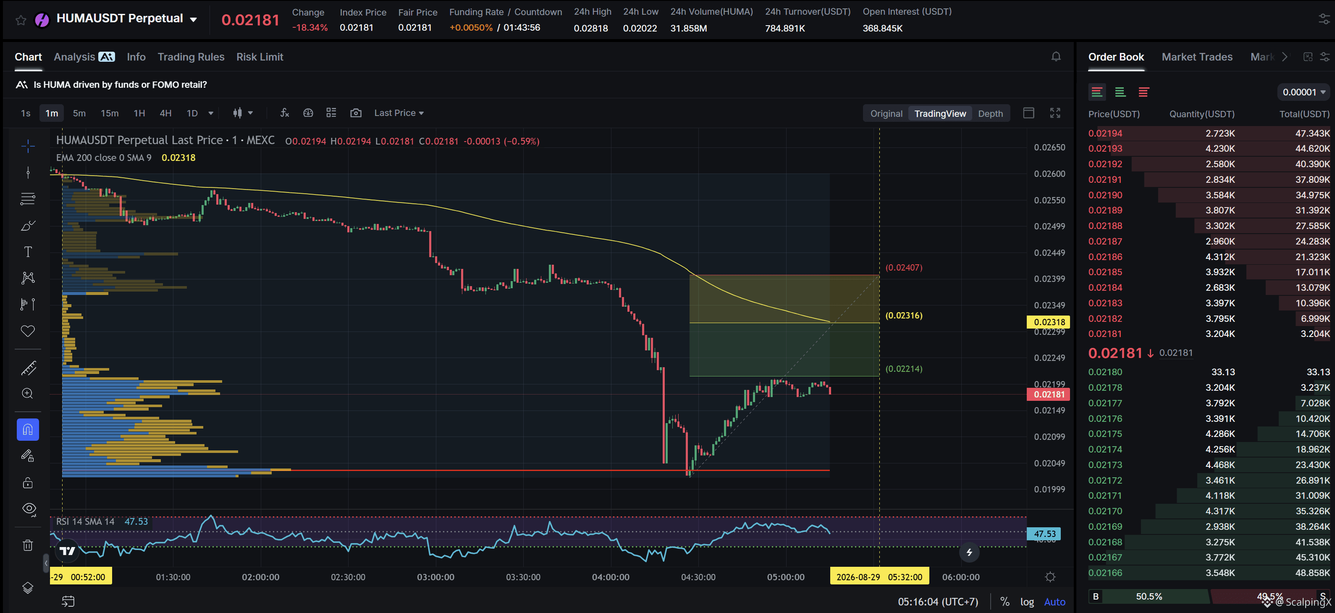The width and height of the screenshot is (1335, 613).
Task: Switch to Original chart view
Action: click(x=886, y=113)
